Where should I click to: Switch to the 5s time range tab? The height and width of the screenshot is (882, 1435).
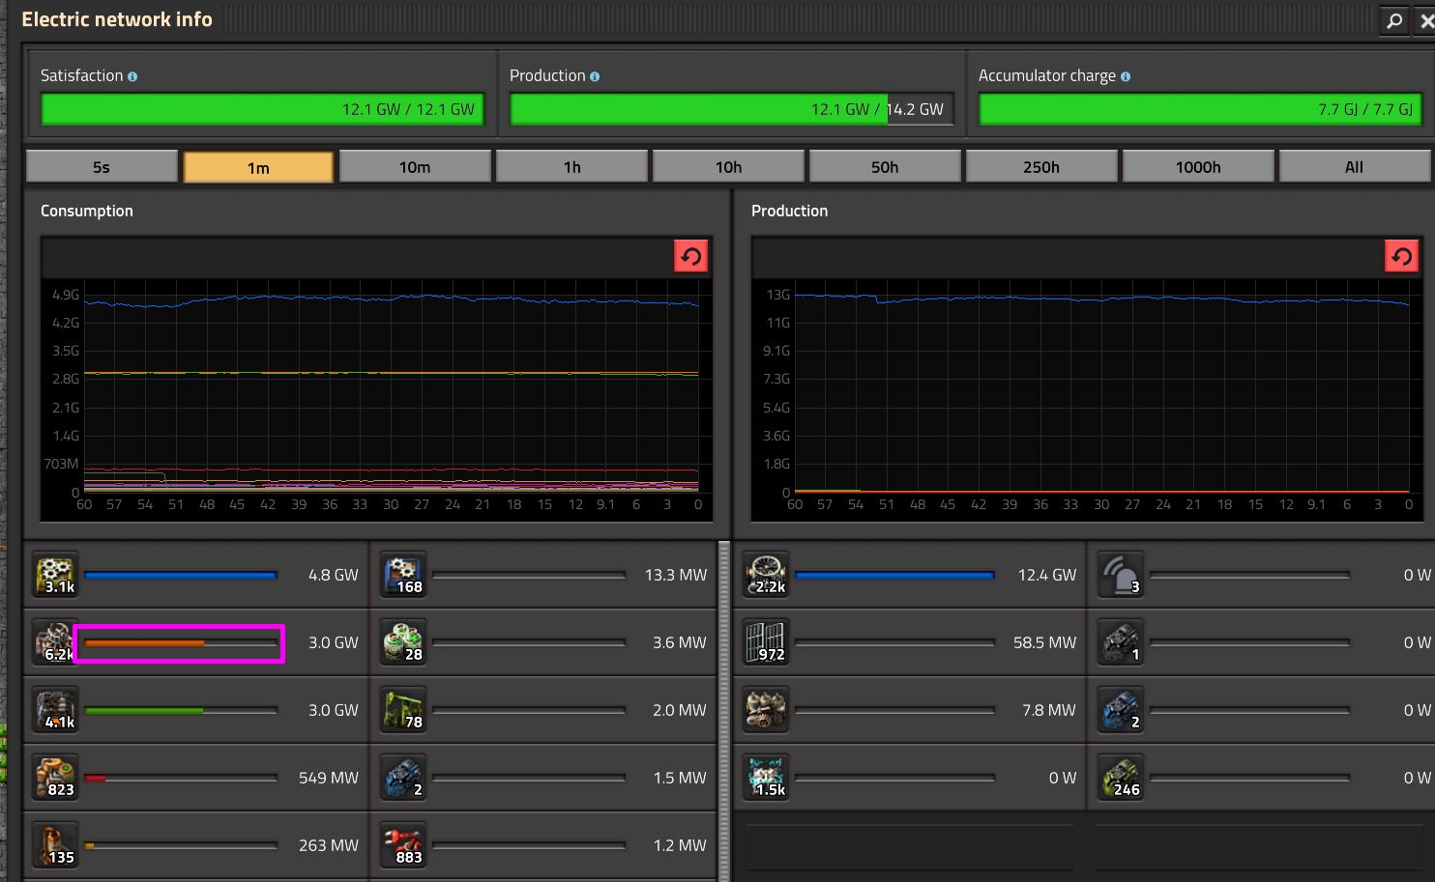point(102,167)
